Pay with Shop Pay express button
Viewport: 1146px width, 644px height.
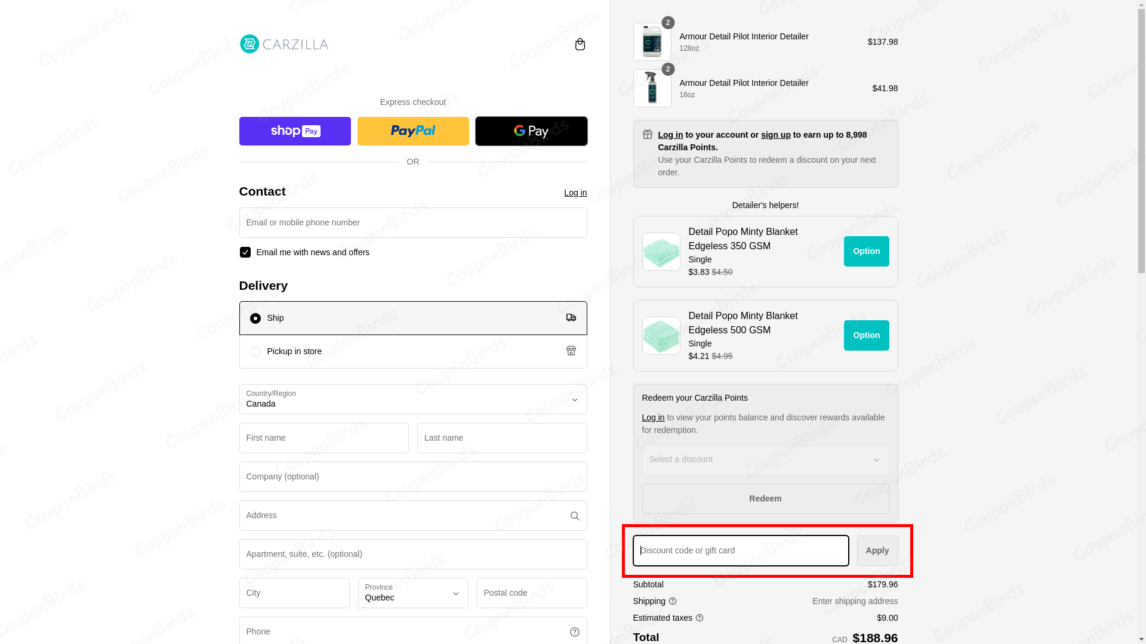[295, 131]
